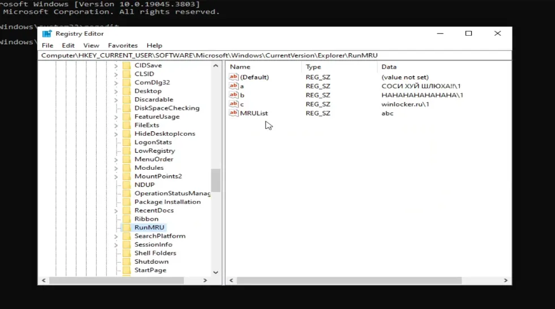The height and width of the screenshot is (309, 555).
Task: Expand the RecentDocs key
Action: 116,211
